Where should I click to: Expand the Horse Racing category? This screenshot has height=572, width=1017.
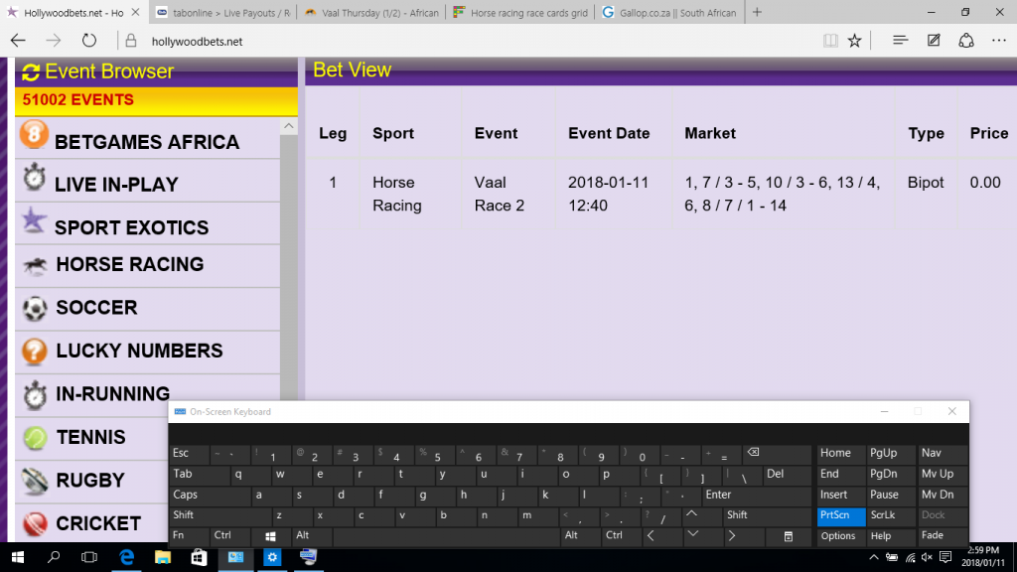129,265
